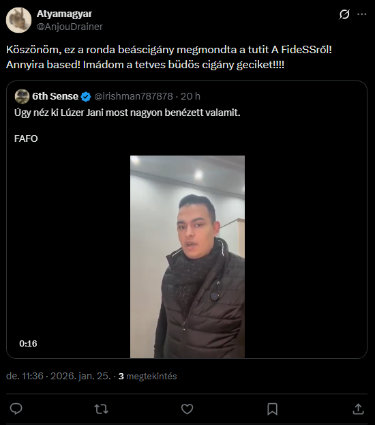
Task: Click the repost arrows icon
Action: tap(102, 409)
